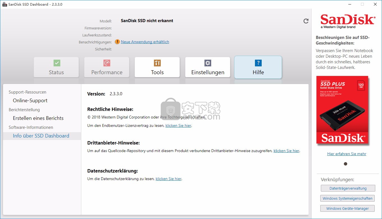This screenshot has height=219, width=382.
Task: Switch to the Tools tab
Action: tap(157, 67)
